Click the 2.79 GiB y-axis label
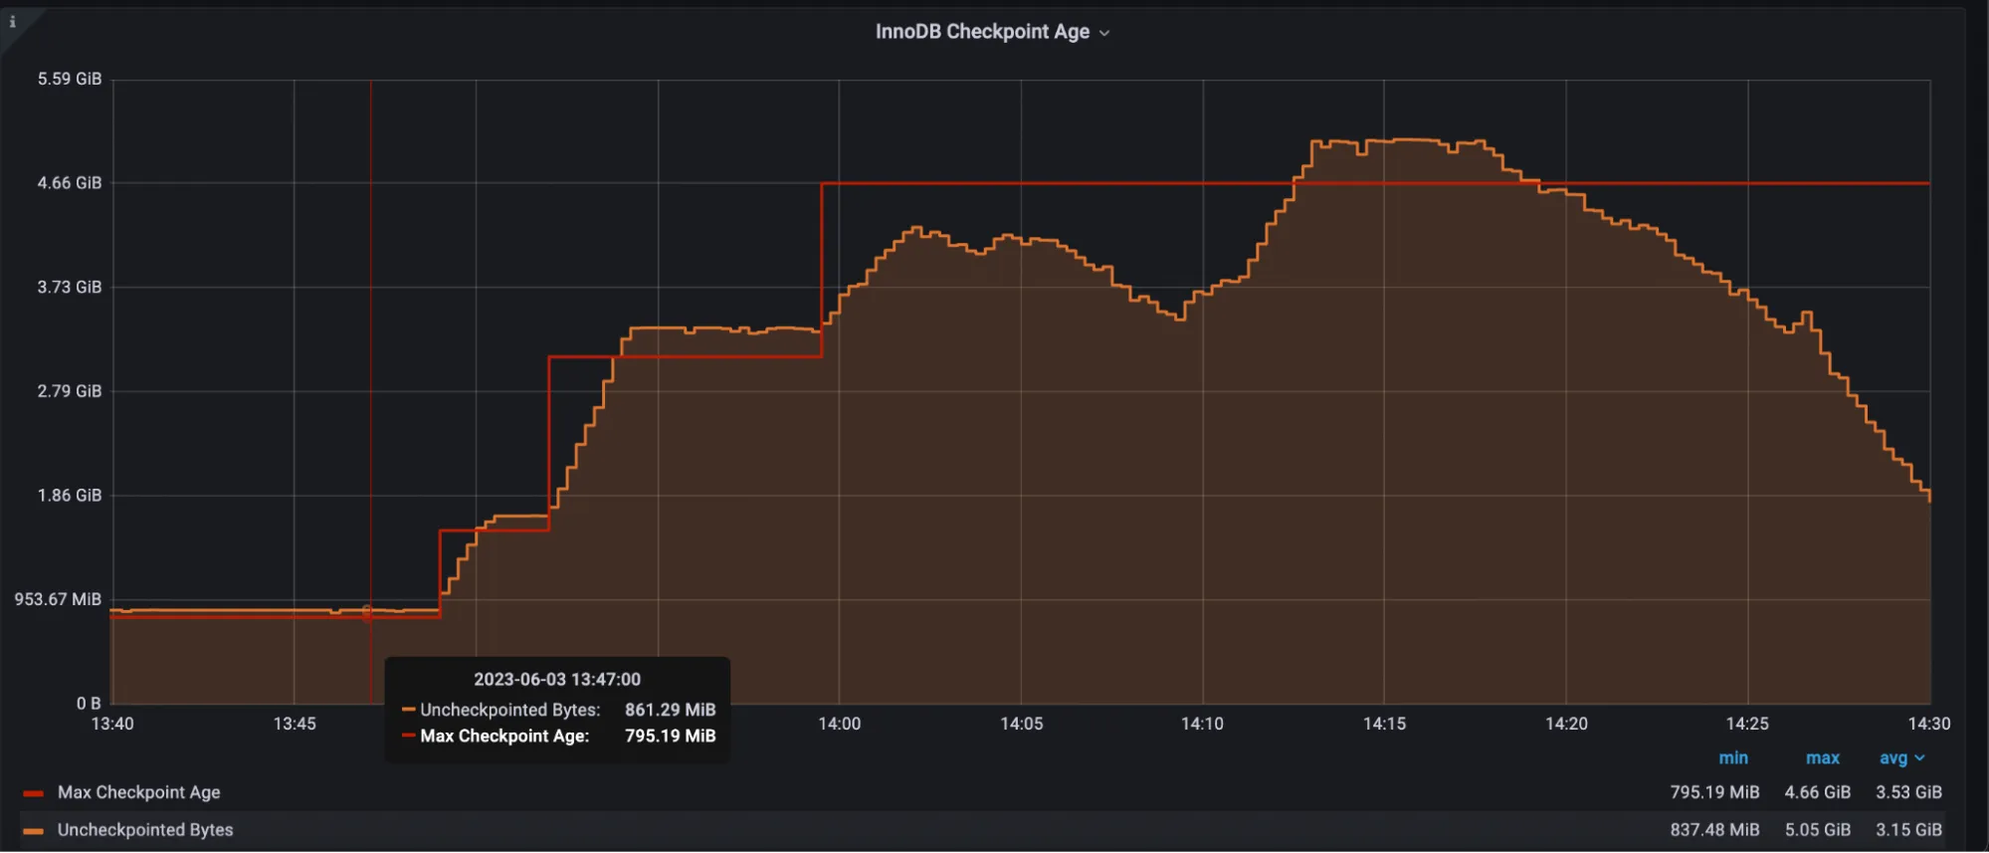This screenshot has height=853, width=1989. point(70,391)
